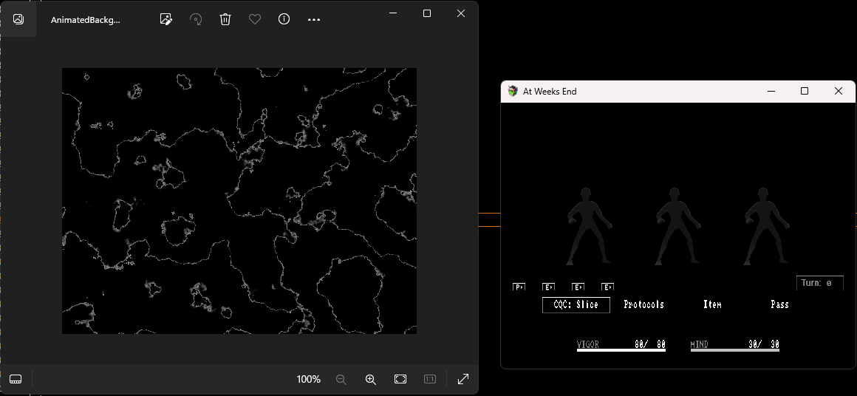Maximize the At Weeks End window
Viewport: 857px width, 396px height.
(x=805, y=91)
